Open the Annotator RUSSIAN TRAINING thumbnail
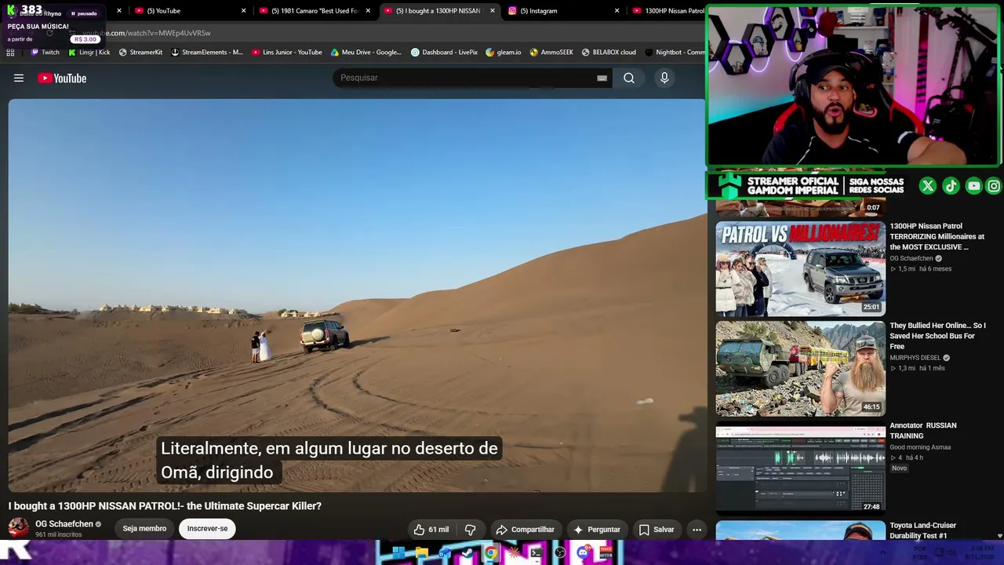The width and height of the screenshot is (1004, 565). pos(800,468)
